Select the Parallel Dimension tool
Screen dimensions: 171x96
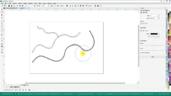pyautogui.click(x=2, y=38)
